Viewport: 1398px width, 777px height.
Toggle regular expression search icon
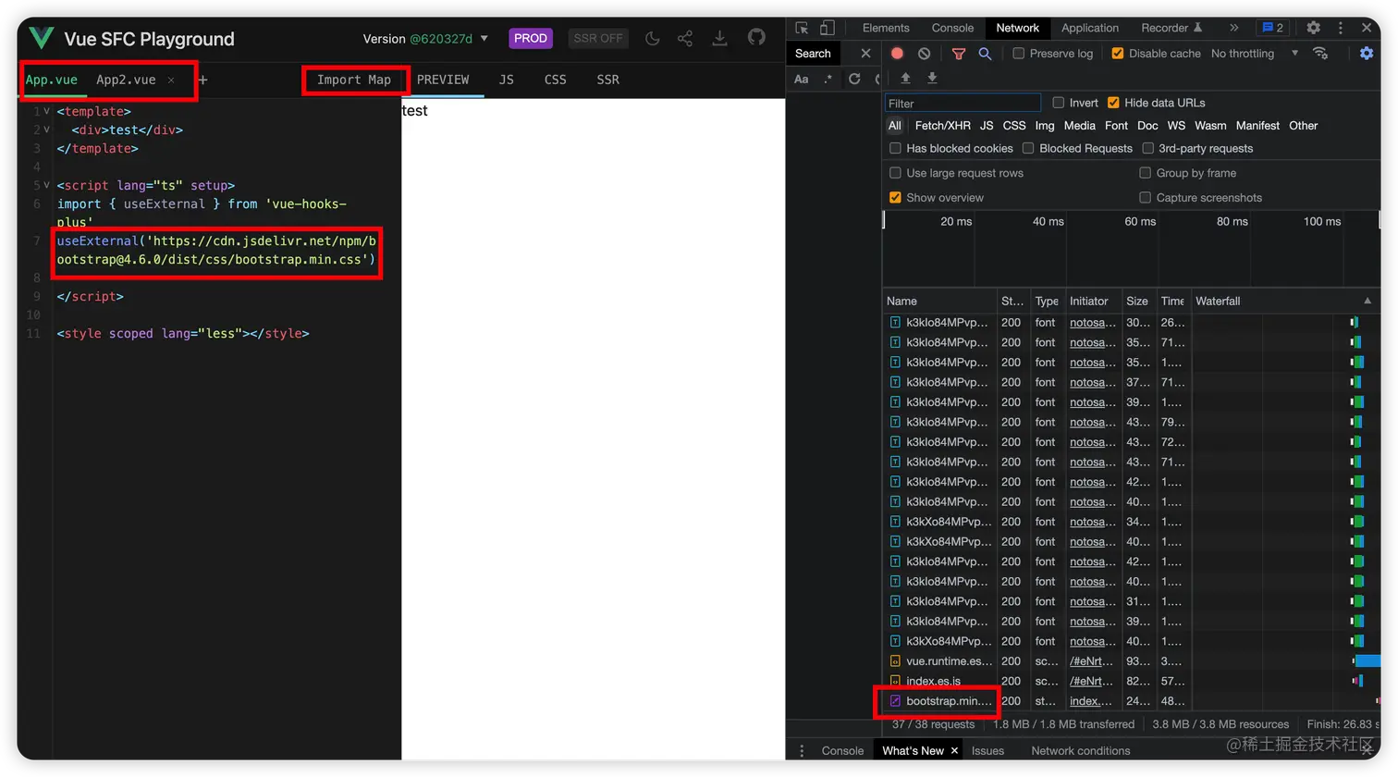coord(828,79)
